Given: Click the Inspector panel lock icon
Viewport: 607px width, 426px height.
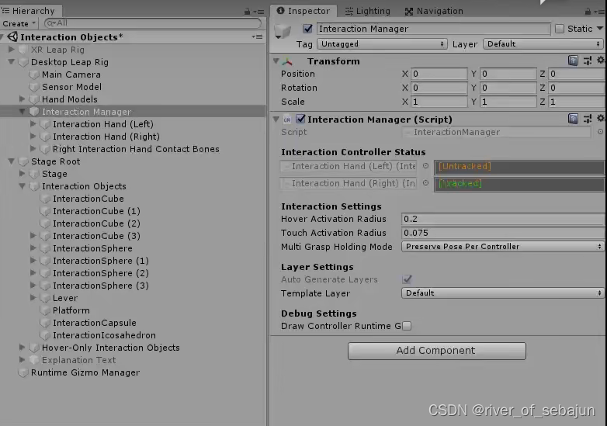Looking at the screenshot, I should point(588,12).
